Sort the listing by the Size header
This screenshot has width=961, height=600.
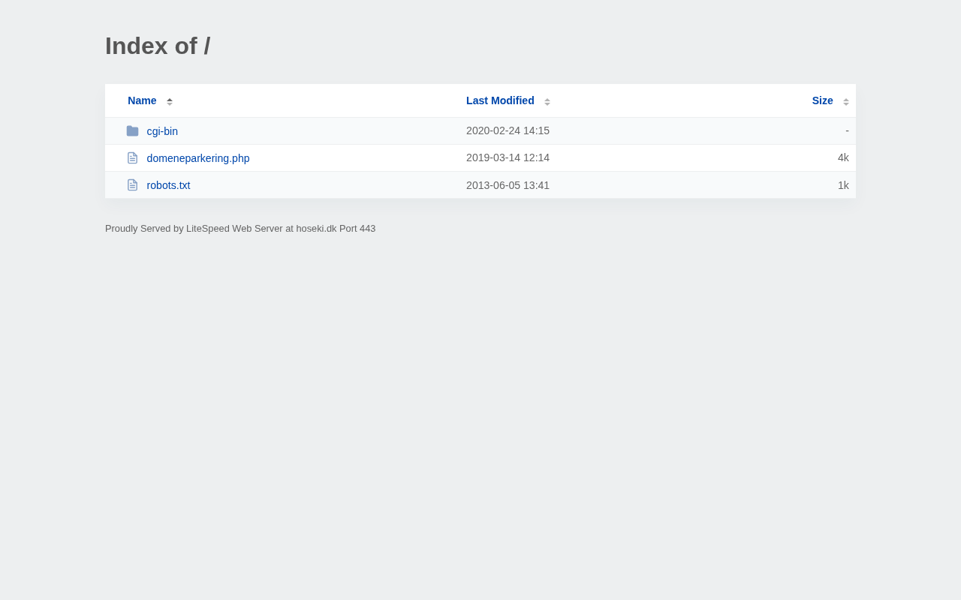[x=822, y=100]
